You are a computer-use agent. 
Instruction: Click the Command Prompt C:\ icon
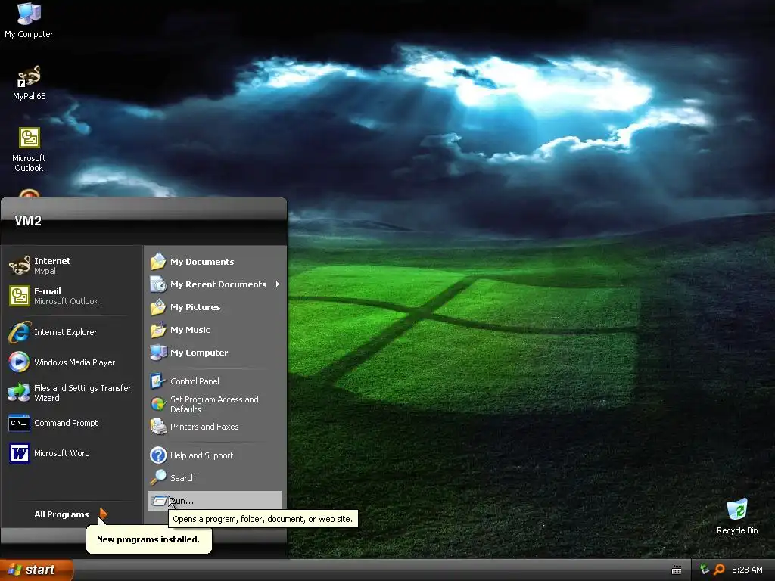point(19,423)
